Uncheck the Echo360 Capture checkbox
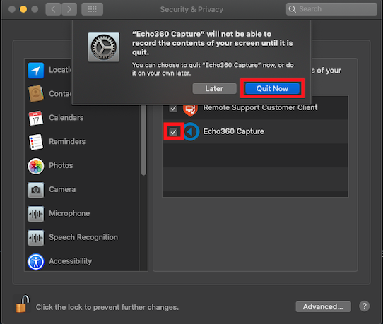Image resolution: width=383 pixels, height=324 pixels. (x=173, y=132)
